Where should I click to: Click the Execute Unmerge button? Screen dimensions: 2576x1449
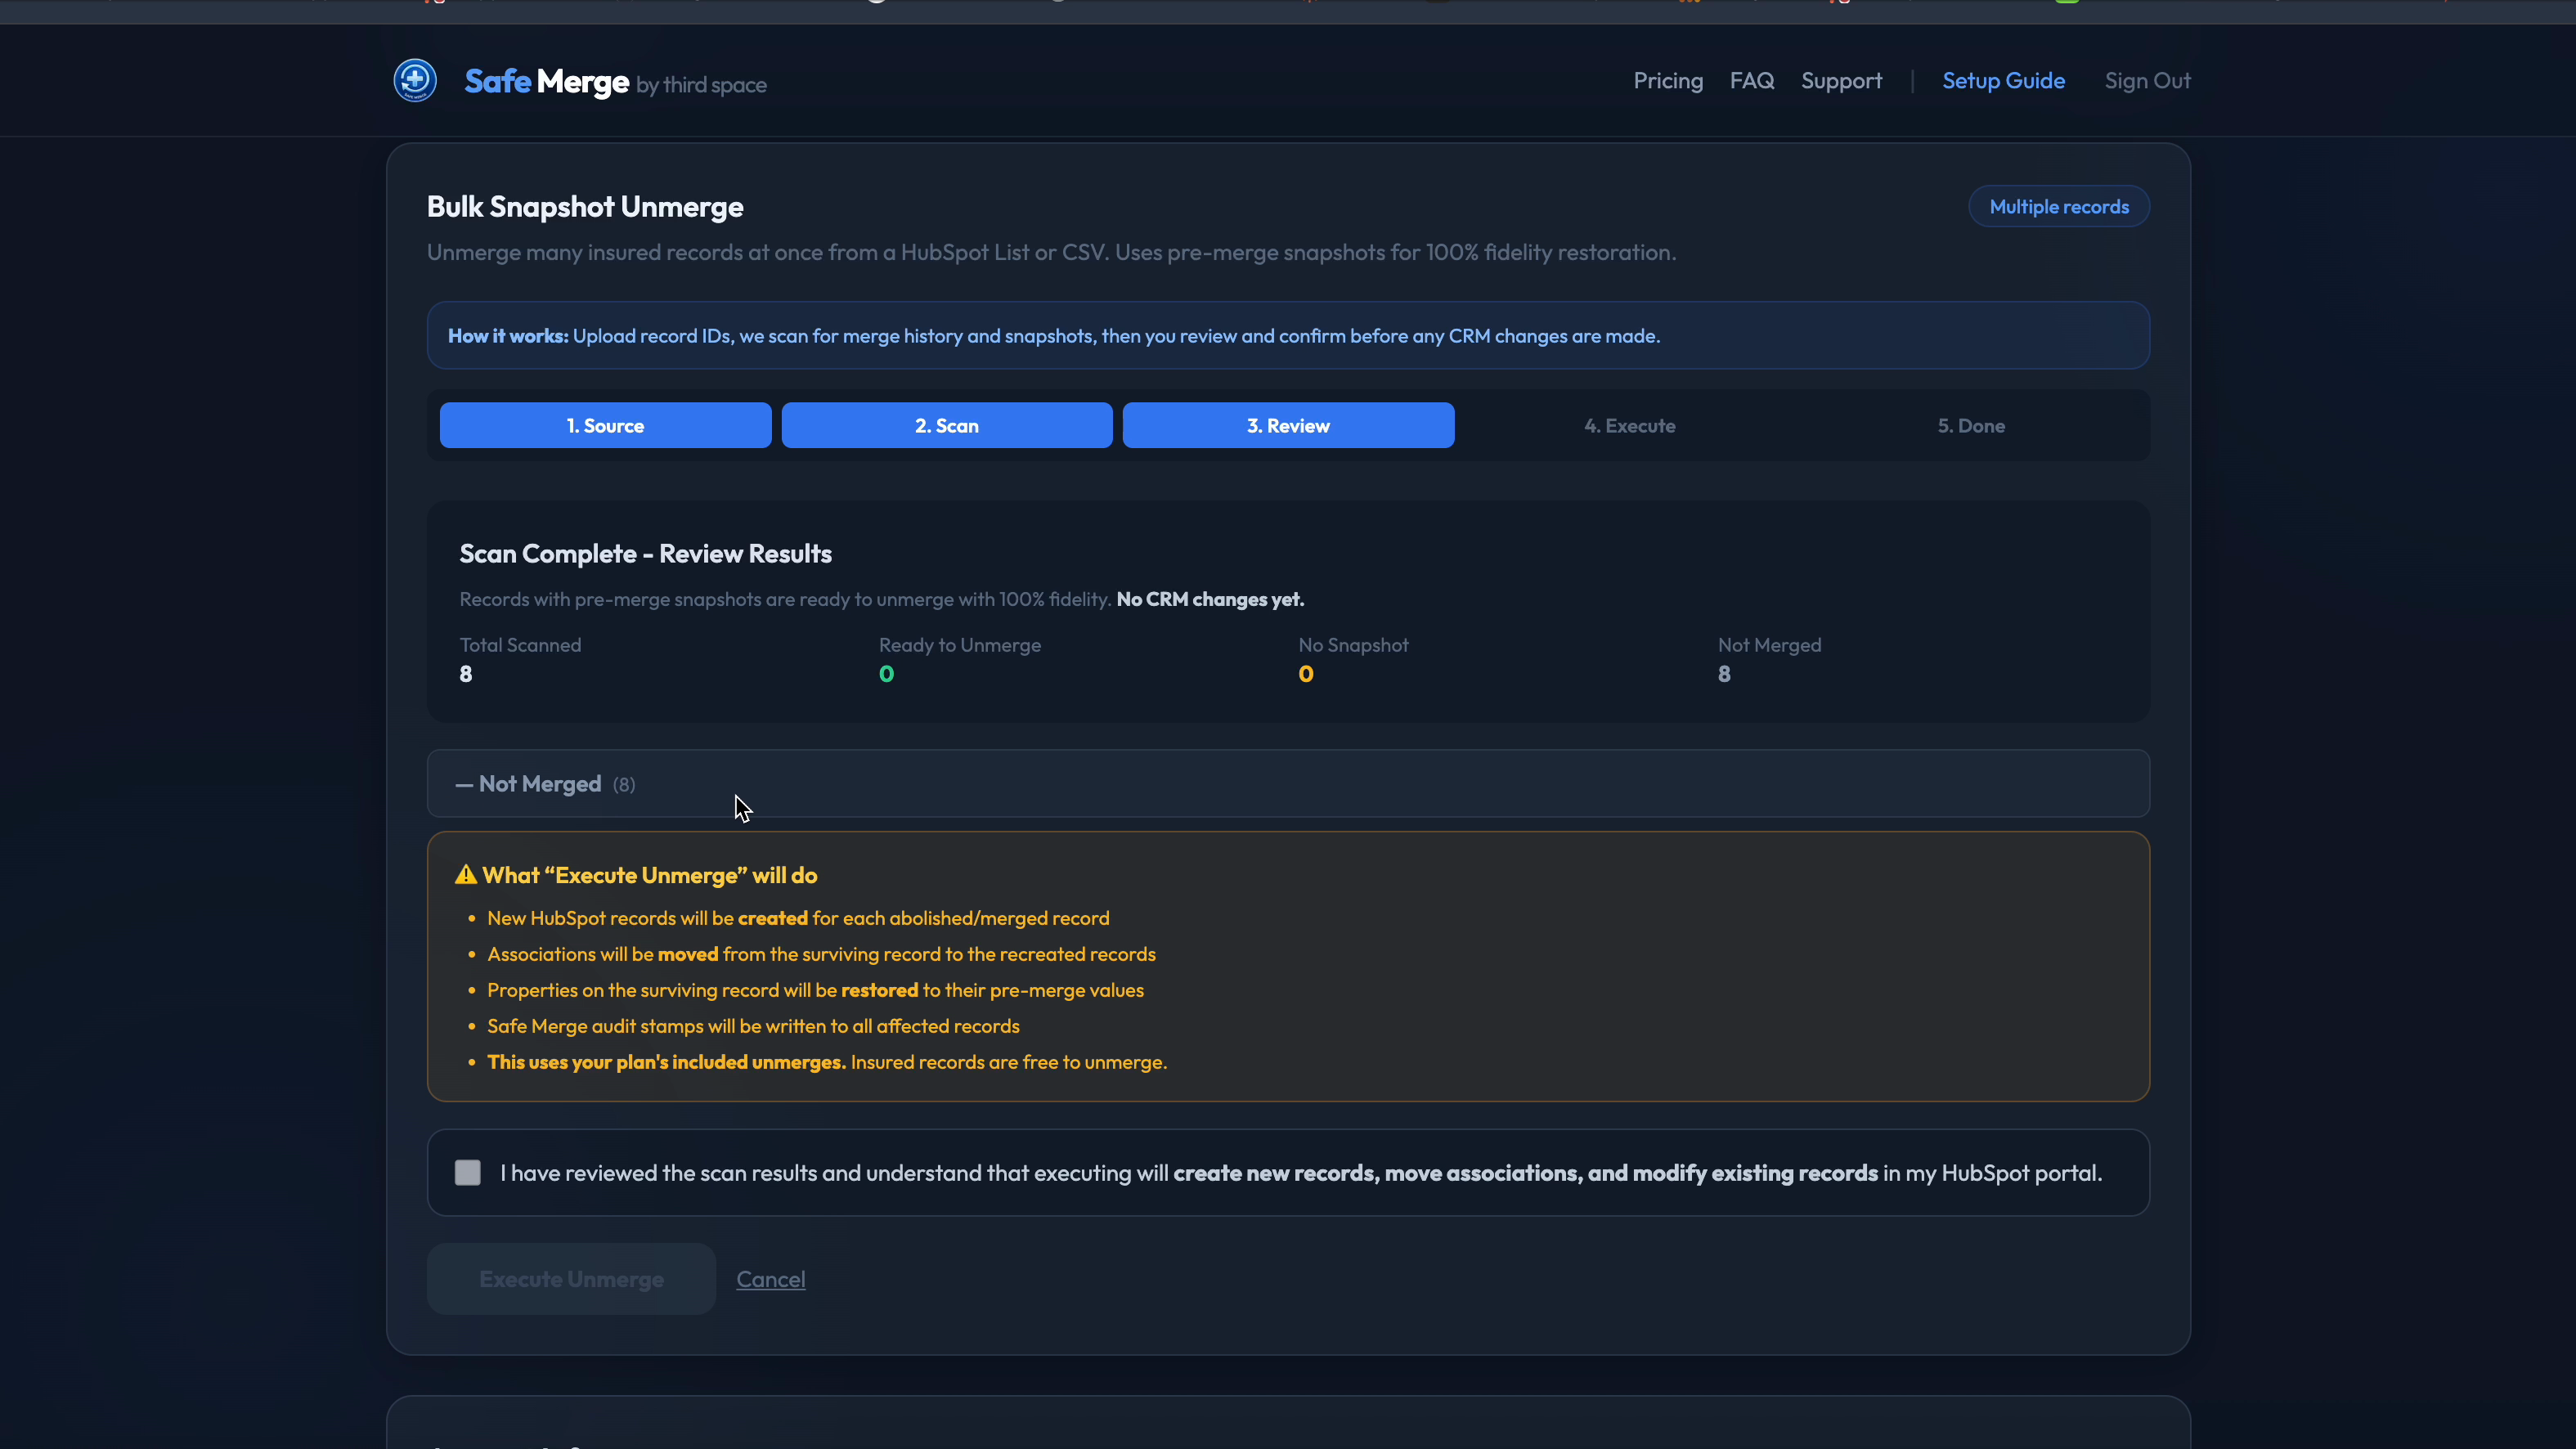point(571,1278)
